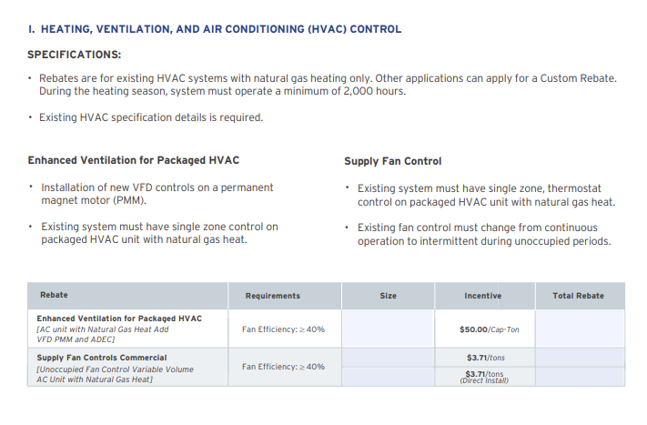Click Size field for Enhanced Ventilation row
The height and width of the screenshot is (425, 647).
[389, 329]
